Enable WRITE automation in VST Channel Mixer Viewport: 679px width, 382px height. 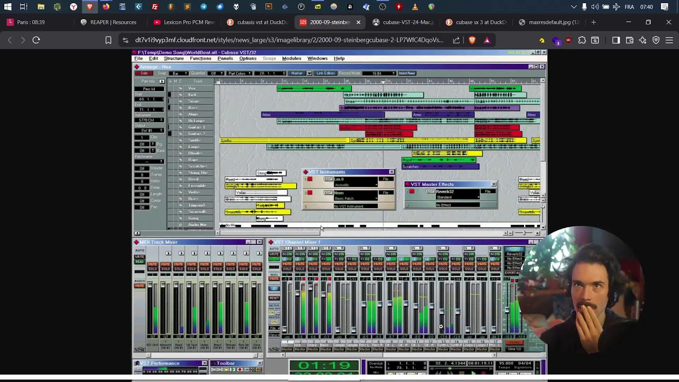pyautogui.click(x=274, y=254)
